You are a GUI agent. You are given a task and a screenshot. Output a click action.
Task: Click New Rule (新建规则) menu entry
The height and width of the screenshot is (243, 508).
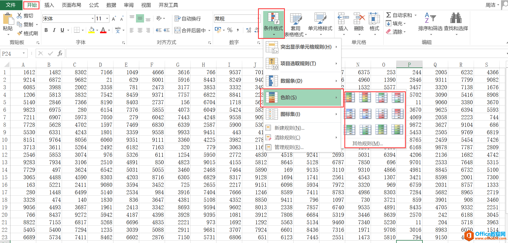click(x=302, y=128)
